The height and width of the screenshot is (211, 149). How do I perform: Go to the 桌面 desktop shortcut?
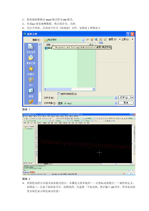coord(31,93)
